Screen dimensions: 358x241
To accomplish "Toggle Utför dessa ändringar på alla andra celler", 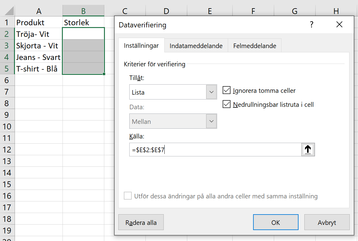I will [x=128, y=196].
